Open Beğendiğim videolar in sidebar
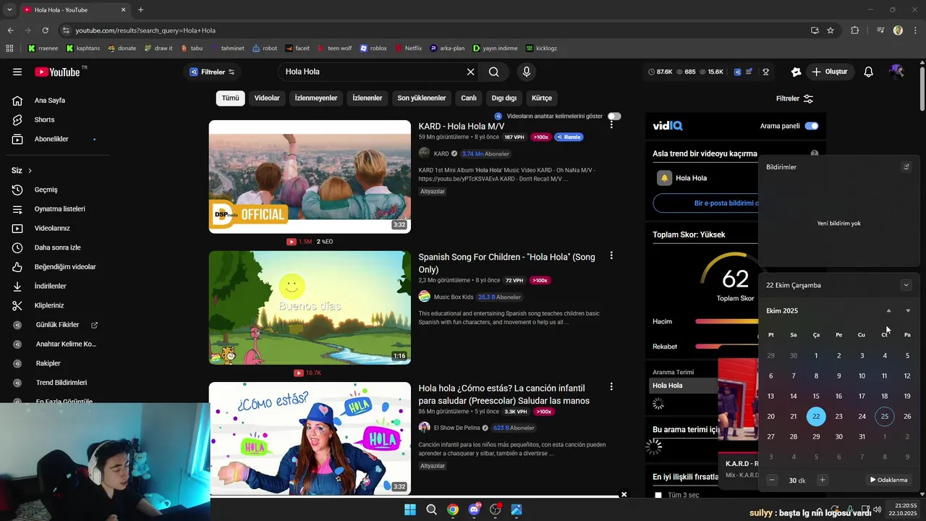The image size is (926, 521). [65, 267]
